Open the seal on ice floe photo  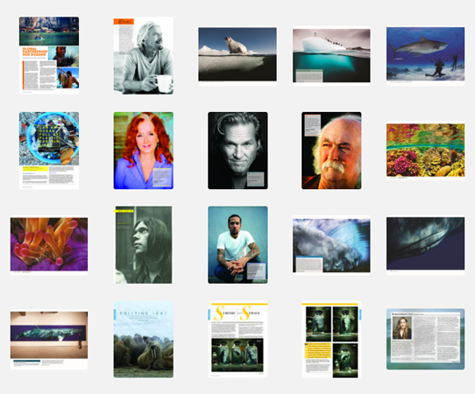coord(237,56)
